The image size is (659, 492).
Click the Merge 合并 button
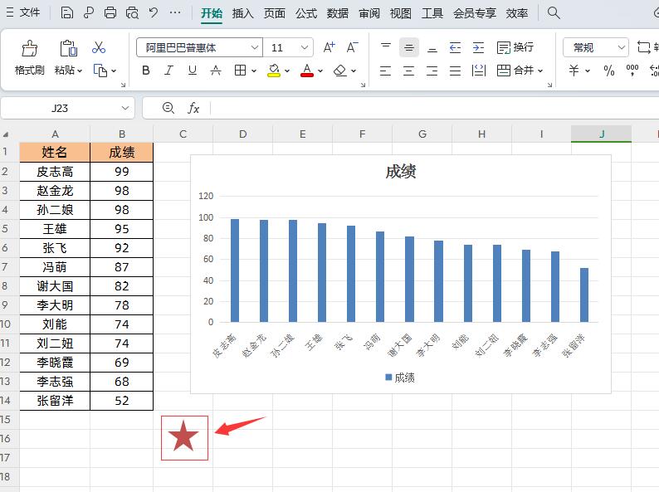pos(515,71)
